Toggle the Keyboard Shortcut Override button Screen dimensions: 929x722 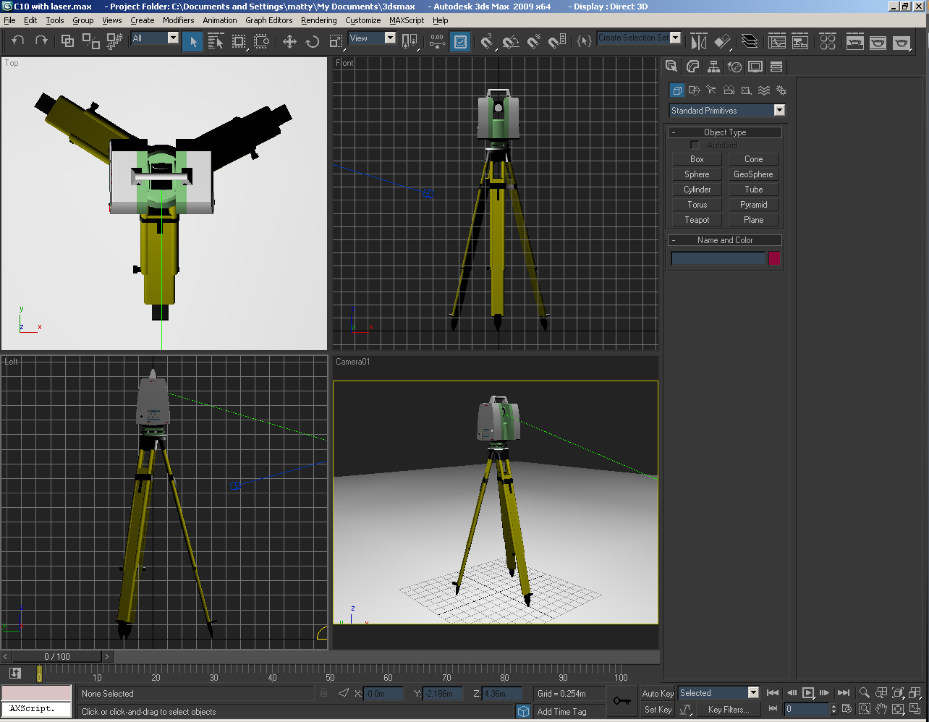point(460,41)
